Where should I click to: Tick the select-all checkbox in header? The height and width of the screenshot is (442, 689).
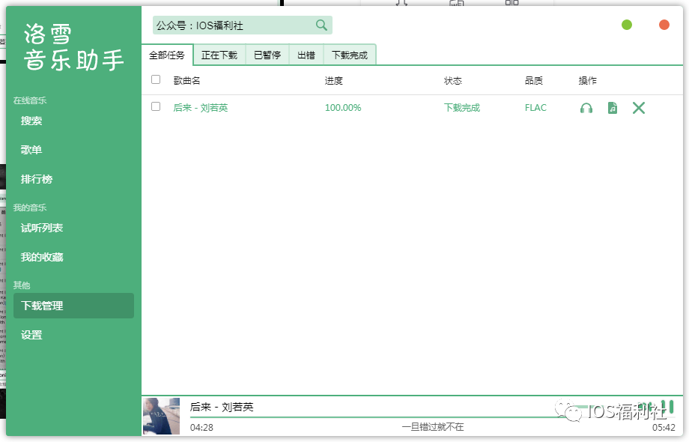coord(156,79)
